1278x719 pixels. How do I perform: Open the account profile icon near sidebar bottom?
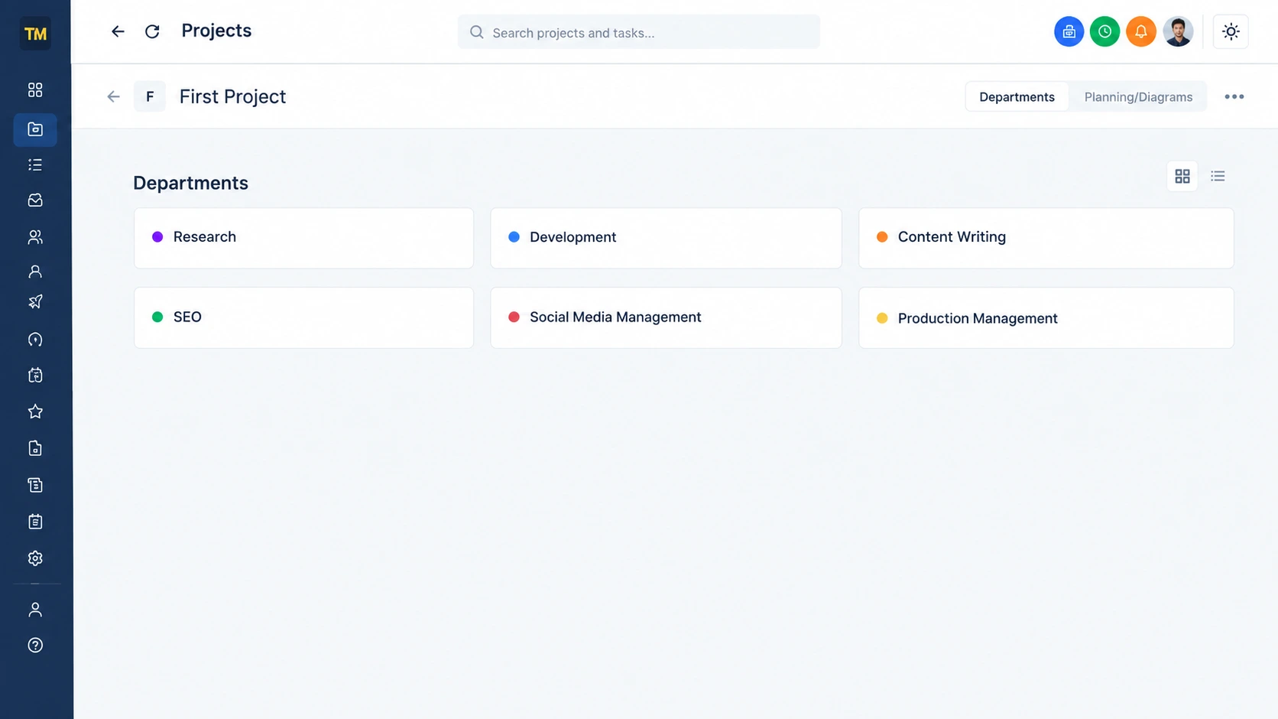point(35,610)
